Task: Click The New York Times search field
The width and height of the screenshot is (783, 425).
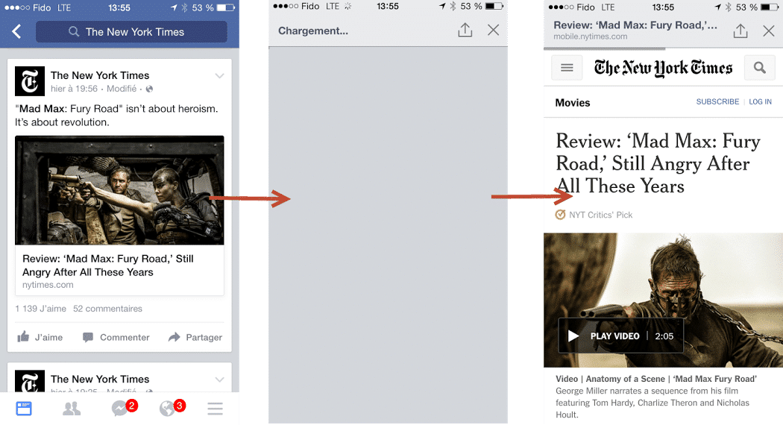Action: [131, 32]
